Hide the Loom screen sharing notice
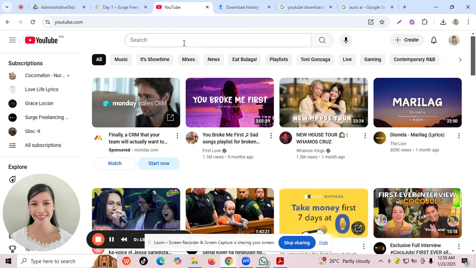The width and height of the screenshot is (476, 268). pos(324,243)
